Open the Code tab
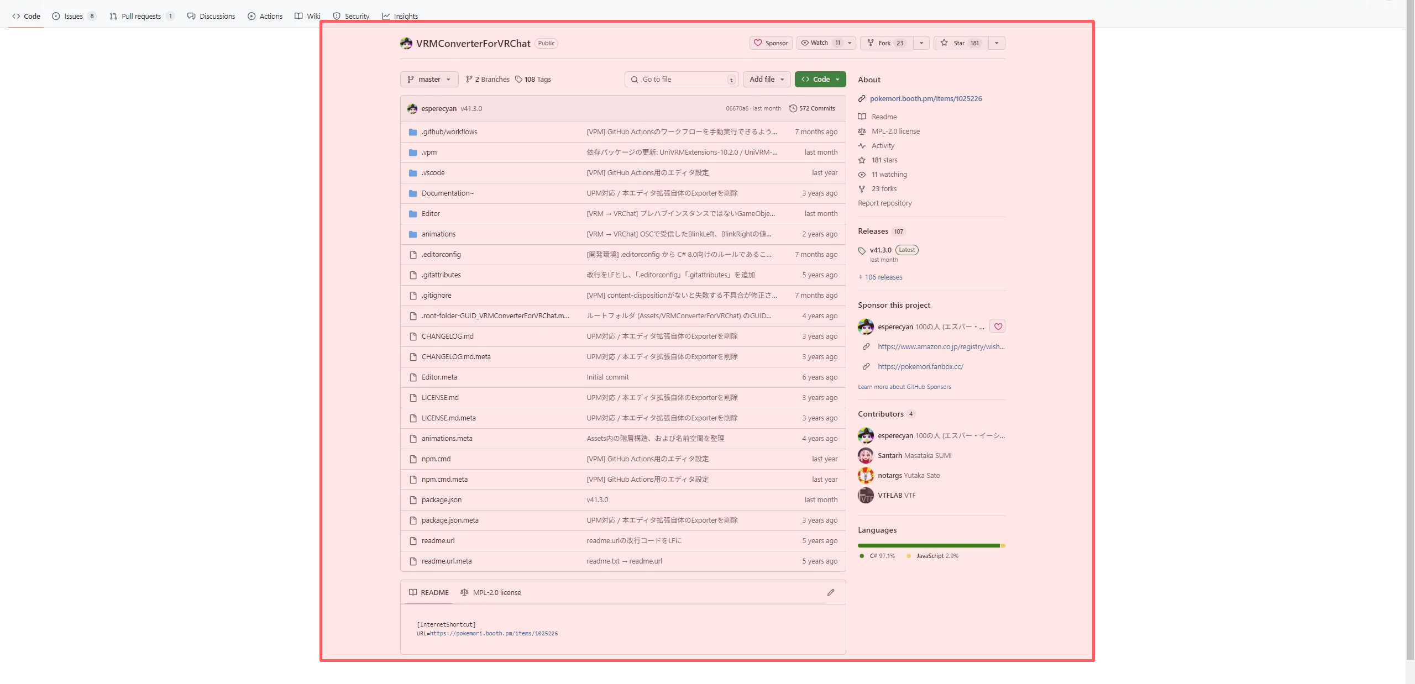Image resolution: width=1415 pixels, height=684 pixels. click(x=26, y=16)
